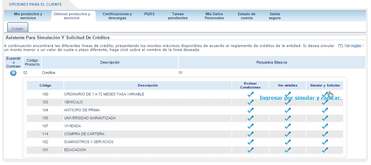Click Simular y Solicitar checkmark for VIVIENDA
This screenshot has height=165, width=371.
point(325,126)
